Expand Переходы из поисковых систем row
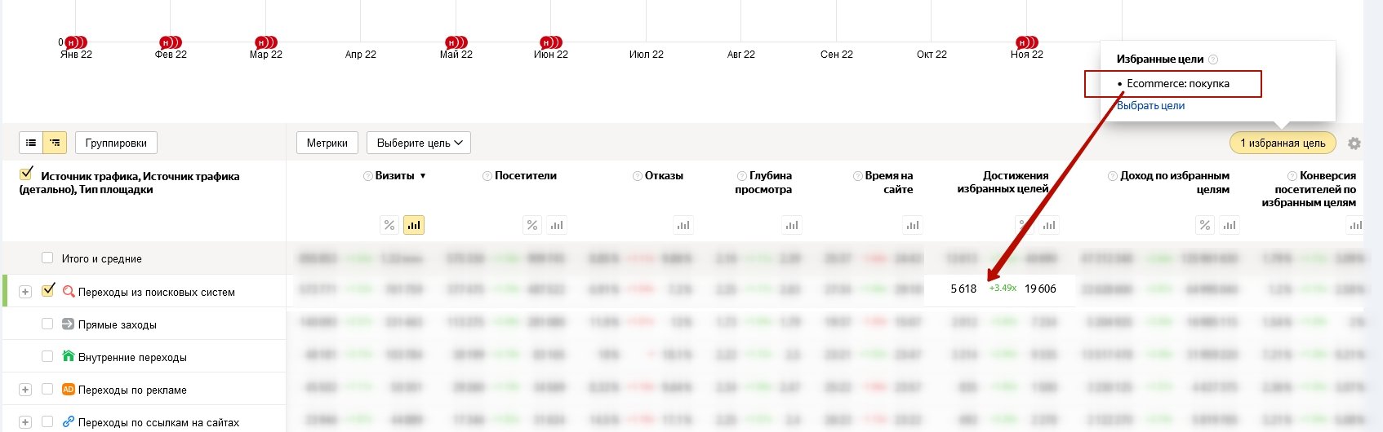 (x=25, y=292)
